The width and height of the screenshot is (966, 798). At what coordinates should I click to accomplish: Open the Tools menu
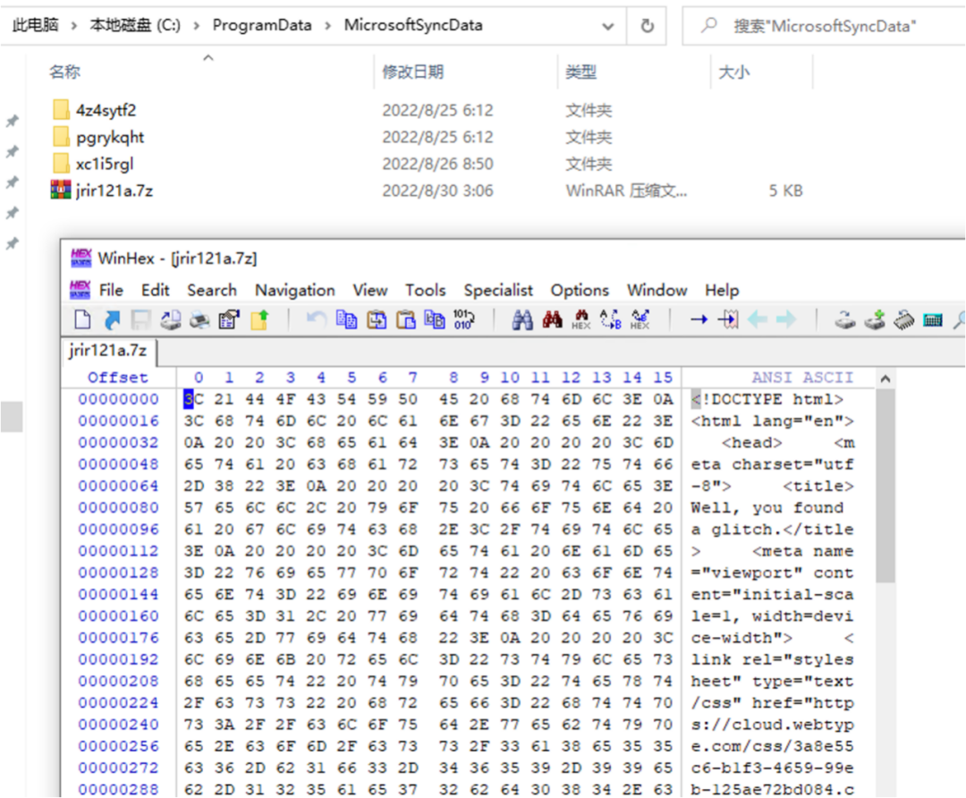pos(425,290)
